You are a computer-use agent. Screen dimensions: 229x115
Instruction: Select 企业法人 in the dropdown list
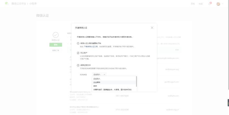114,79
